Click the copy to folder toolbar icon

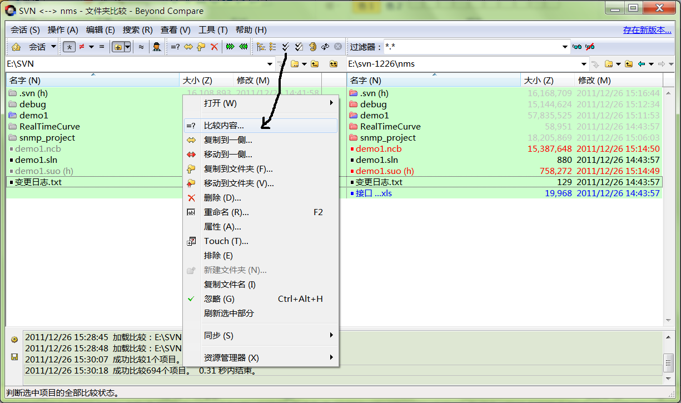point(201,47)
